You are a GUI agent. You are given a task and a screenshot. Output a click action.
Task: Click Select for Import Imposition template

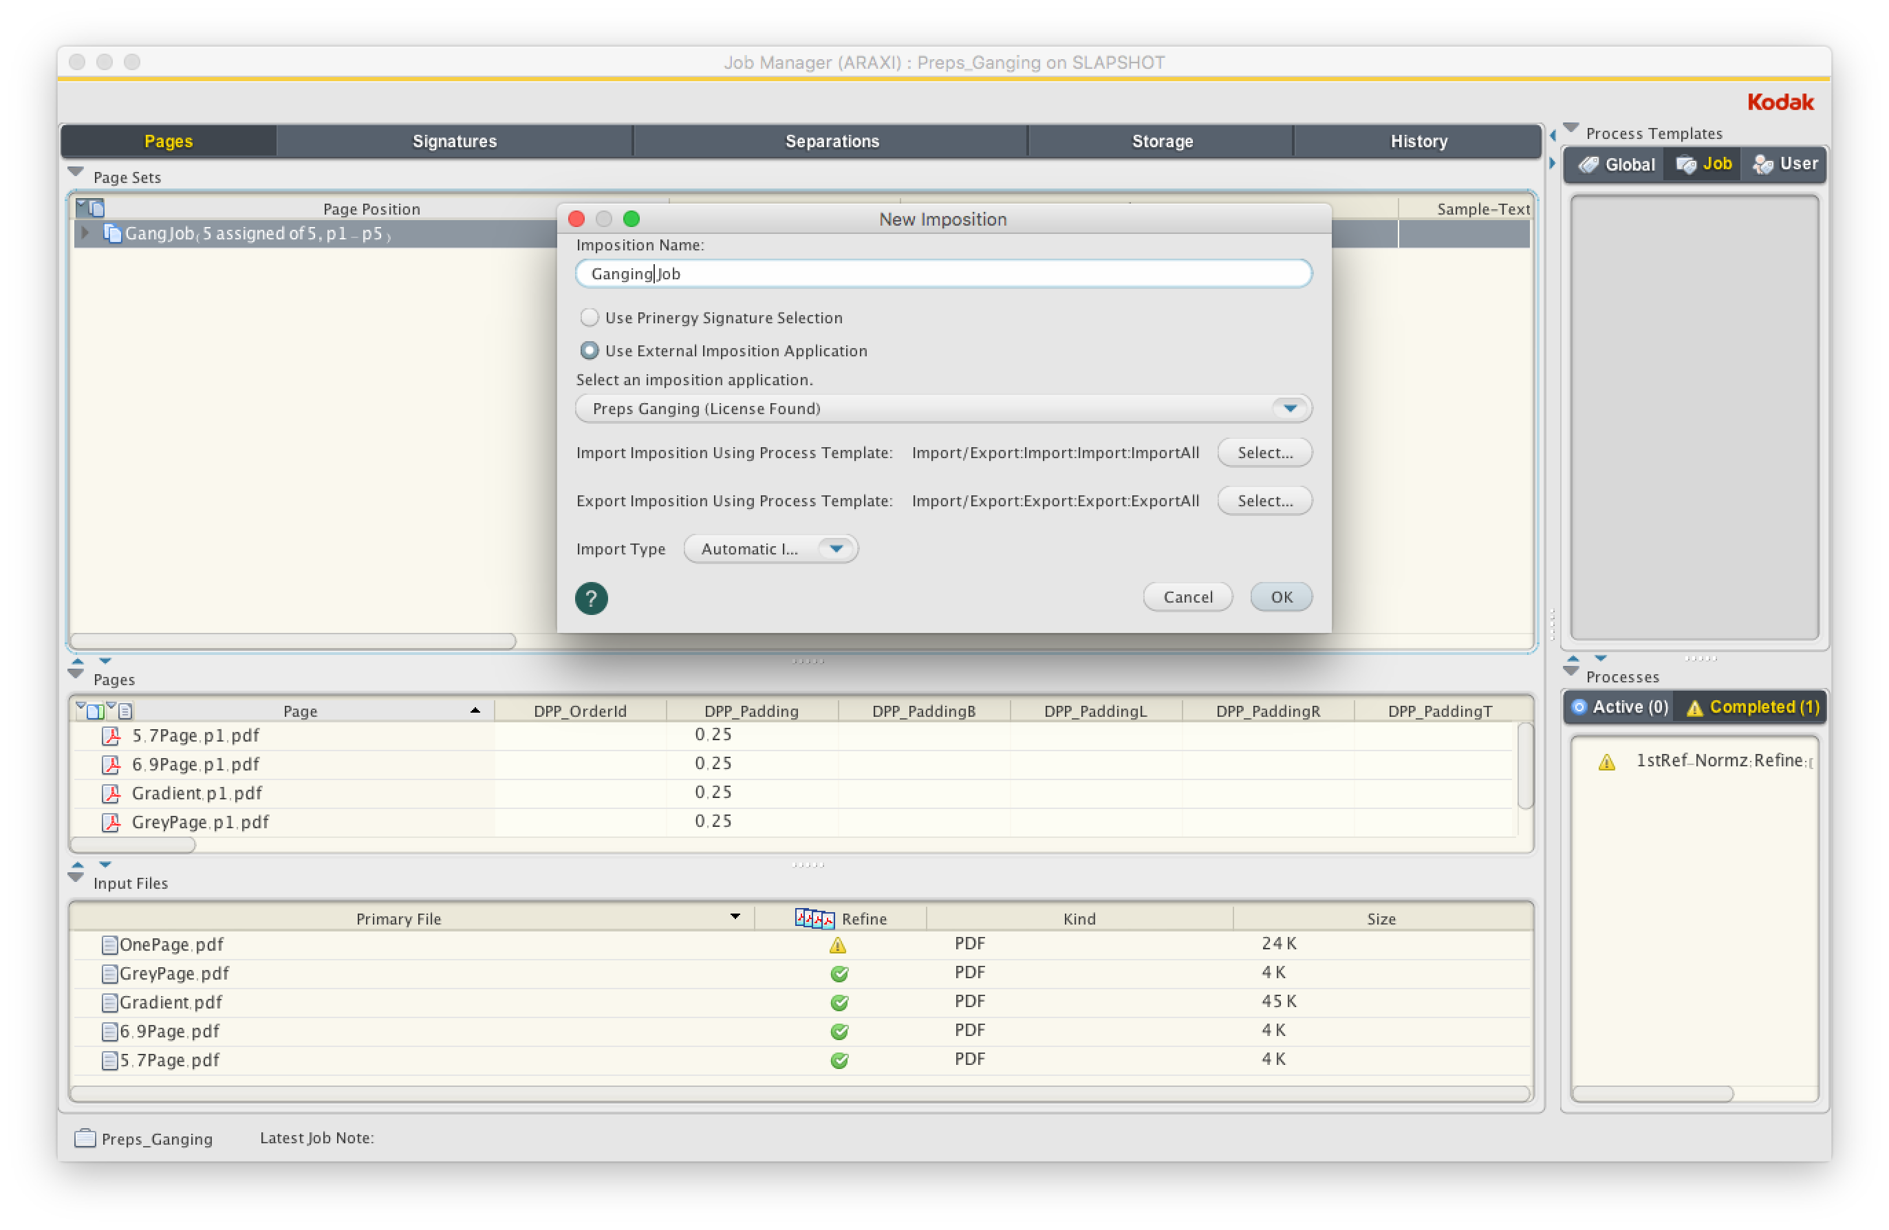(1264, 453)
